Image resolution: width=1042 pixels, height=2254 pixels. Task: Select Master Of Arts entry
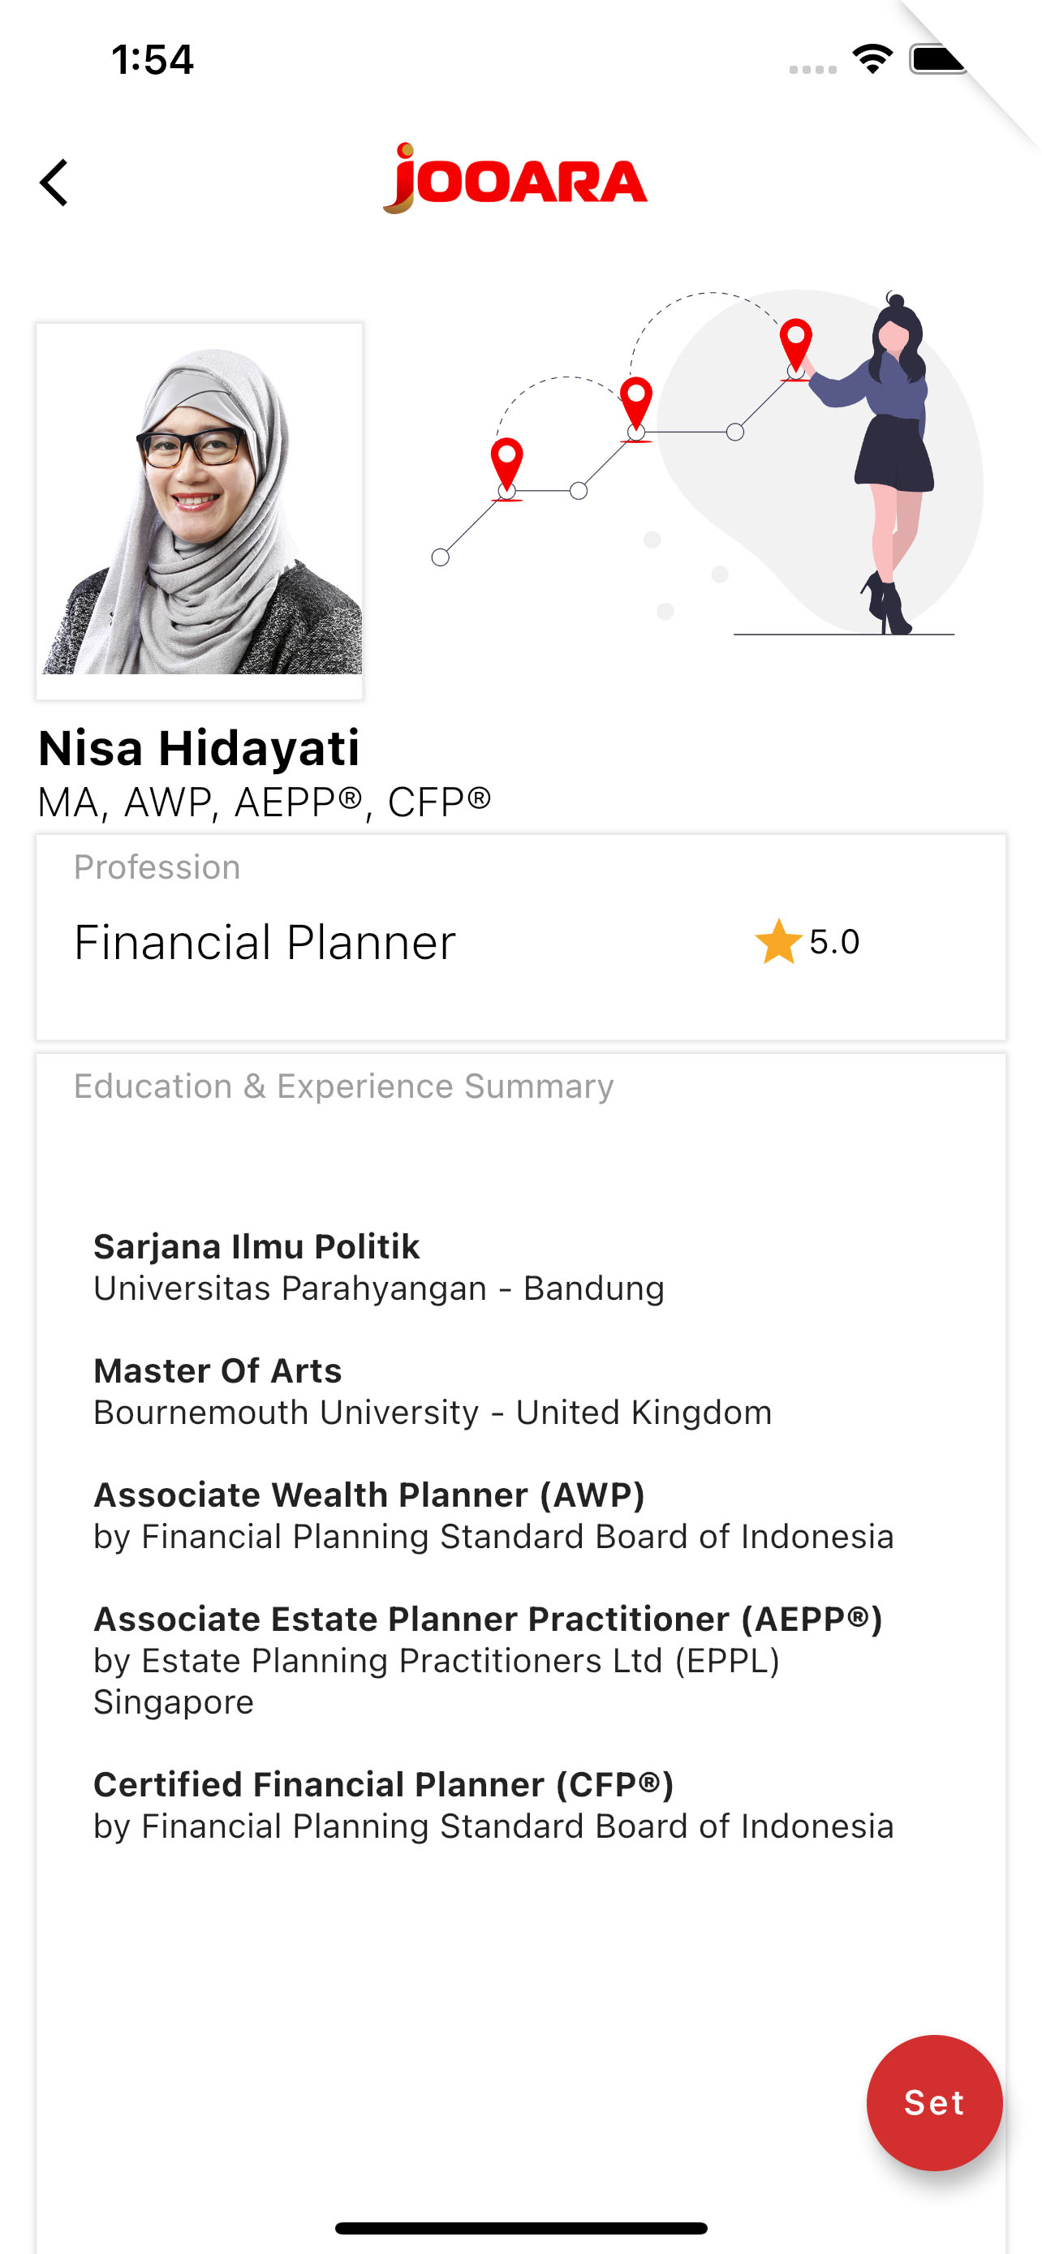click(433, 1392)
